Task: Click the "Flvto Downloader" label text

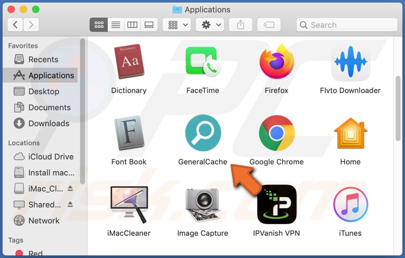Action: [x=350, y=90]
